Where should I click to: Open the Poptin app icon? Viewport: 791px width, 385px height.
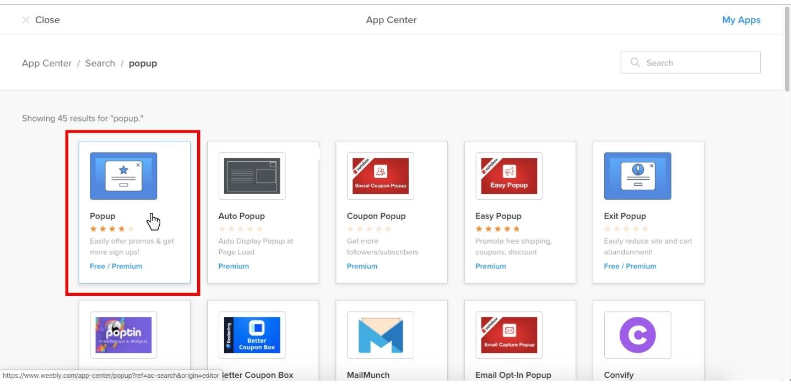click(123, 335)
